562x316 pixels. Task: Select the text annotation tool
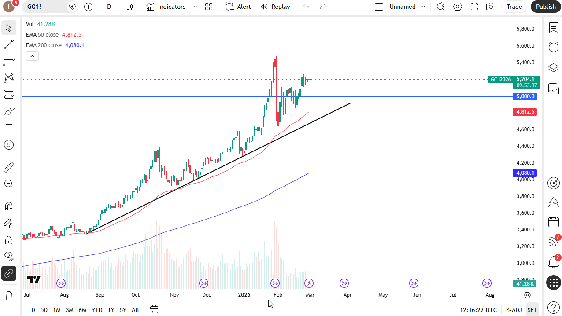coord(9,129)
